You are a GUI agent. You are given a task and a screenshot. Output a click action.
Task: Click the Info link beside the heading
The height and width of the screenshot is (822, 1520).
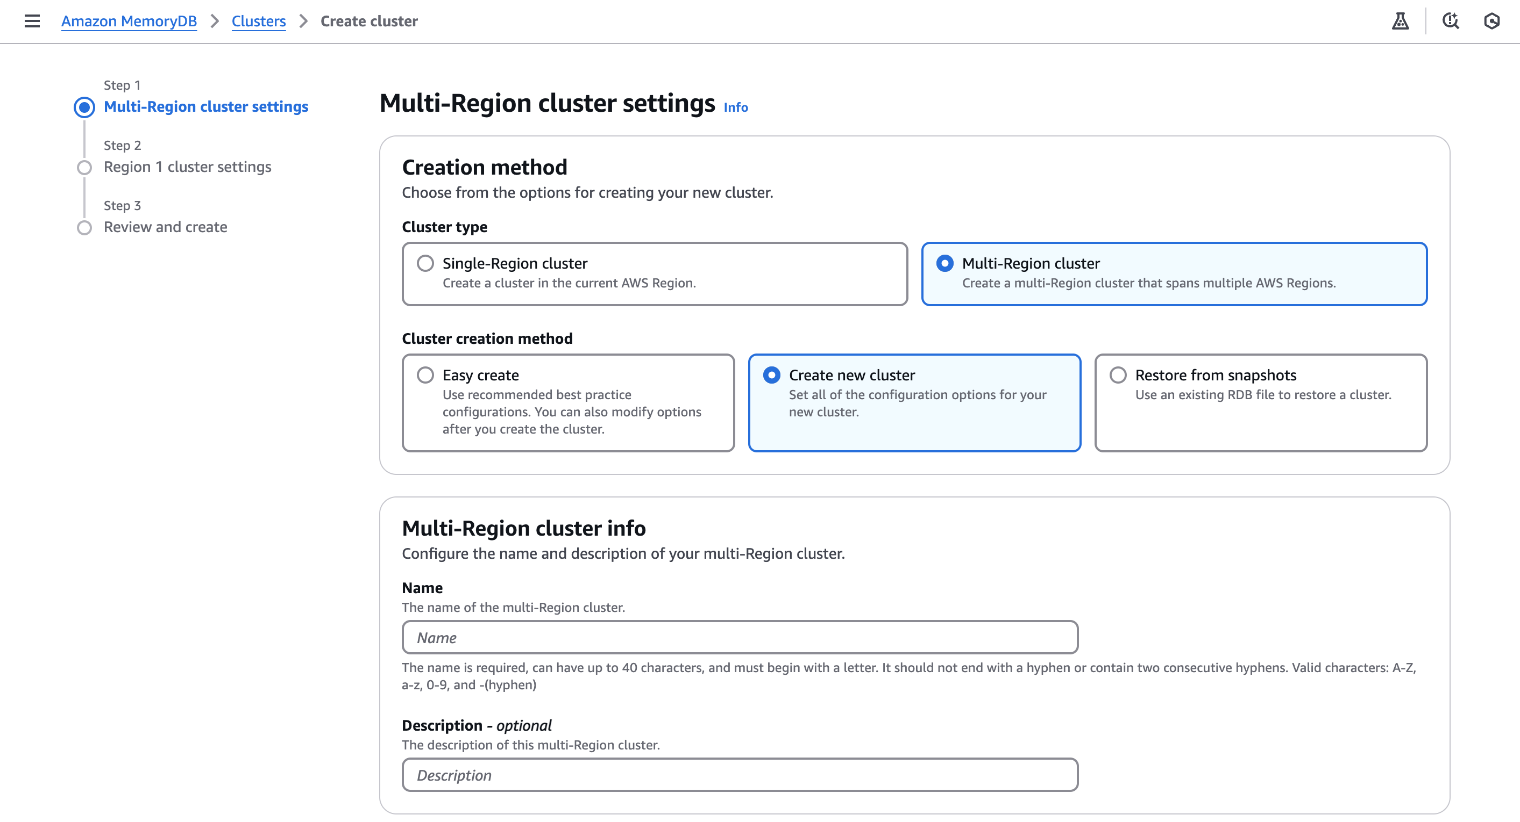tap(735, 107)
